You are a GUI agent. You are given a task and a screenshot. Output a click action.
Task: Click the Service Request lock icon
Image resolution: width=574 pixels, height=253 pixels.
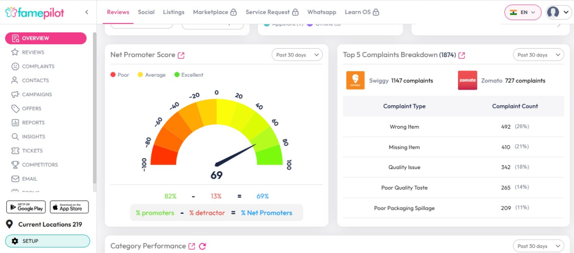coord(295,12)
